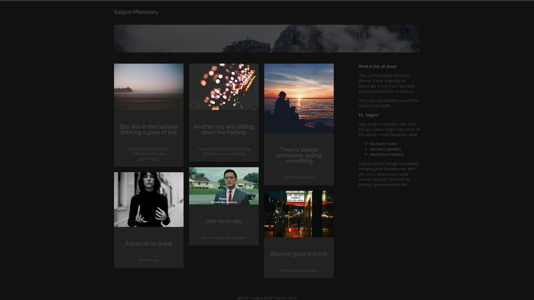Open the bokeh lights photo thumbnail
Screen dimensions: 534x300
click(224, 87)
